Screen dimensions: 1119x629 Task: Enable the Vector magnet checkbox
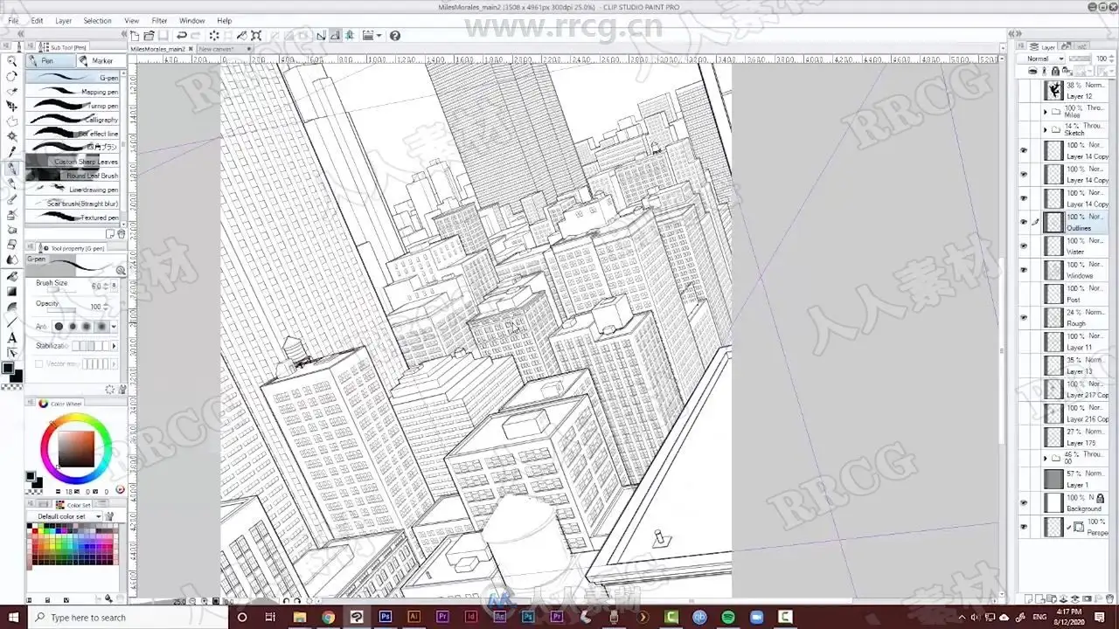(x=39, y=363)
